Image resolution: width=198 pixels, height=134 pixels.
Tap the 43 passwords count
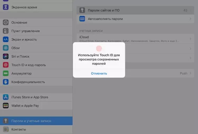pyautogui.click(x=185, y=10)
